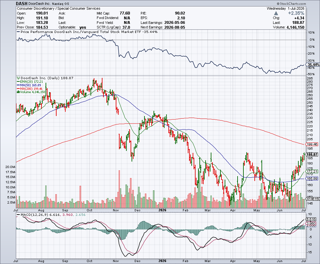Screen dimensions: 320x264
Task: Click the DoorDash Inc. (Daily) 188.87 legend text
Action: pyautogui.click(x=47, y=78)
